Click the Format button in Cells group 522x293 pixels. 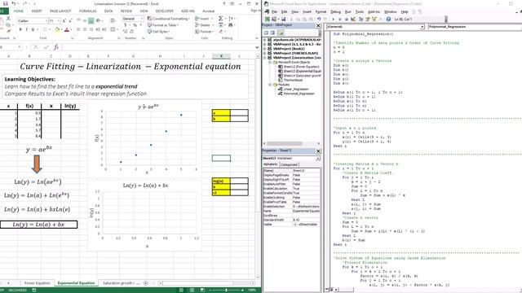click(204, 32)
